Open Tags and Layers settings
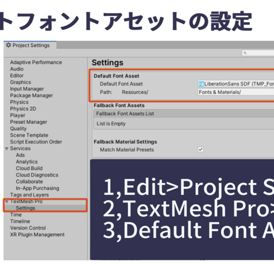The image size is (274, 274). point(30,195)
